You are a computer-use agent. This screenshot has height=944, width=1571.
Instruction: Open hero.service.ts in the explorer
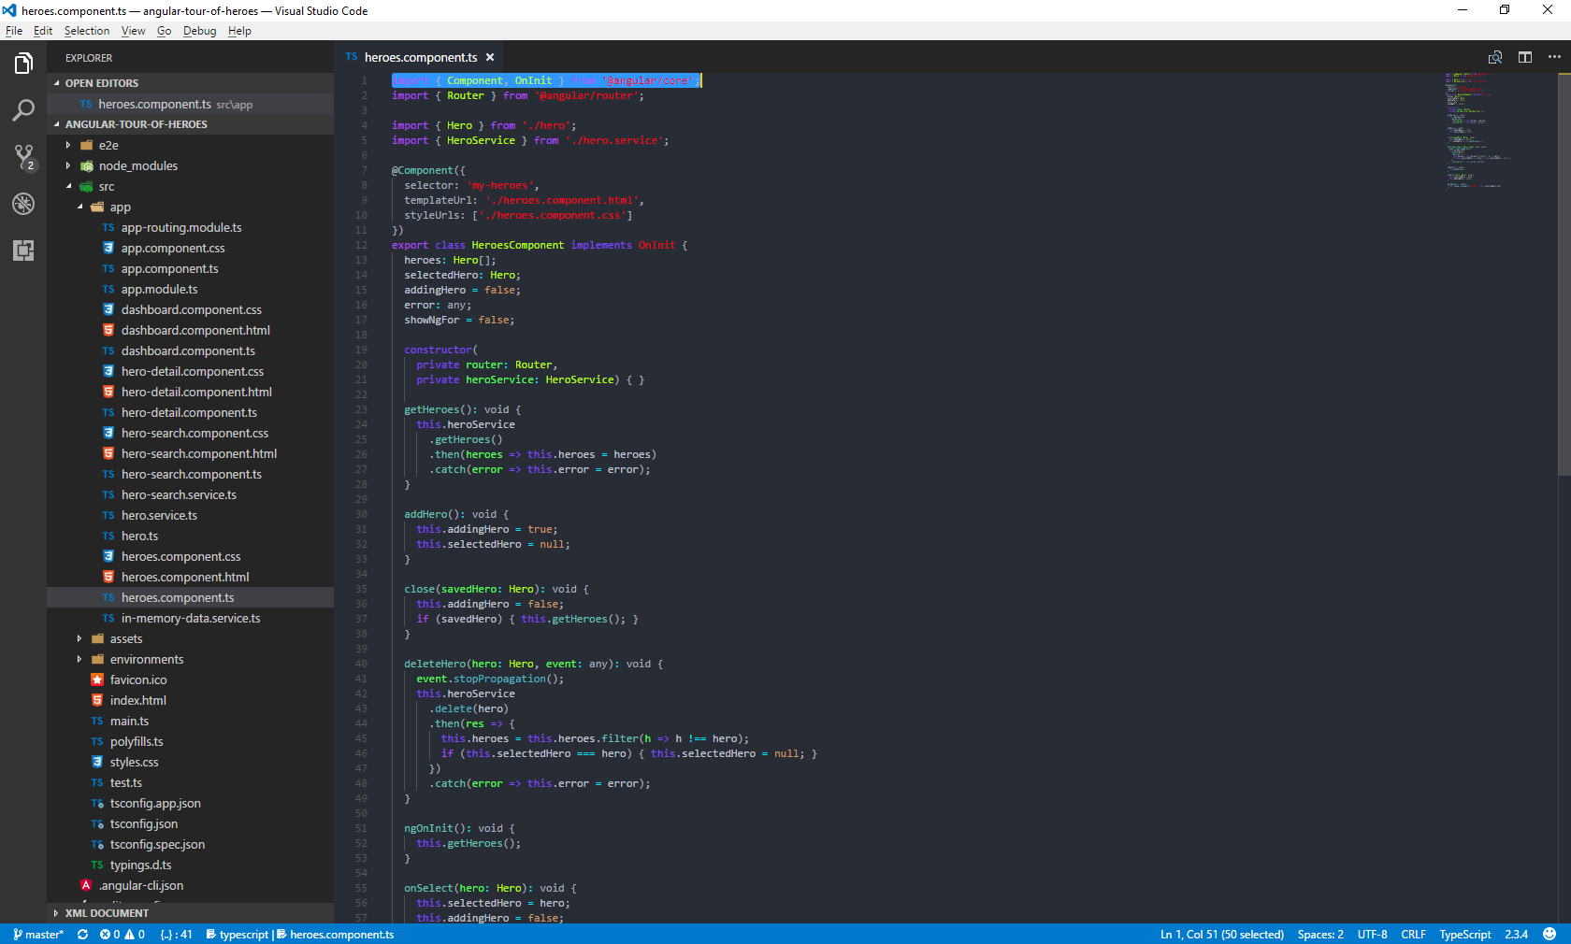tap(191, 516)
